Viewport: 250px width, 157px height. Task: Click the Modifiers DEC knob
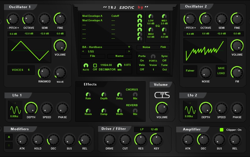pyautogui.click(x=53, y=140)
